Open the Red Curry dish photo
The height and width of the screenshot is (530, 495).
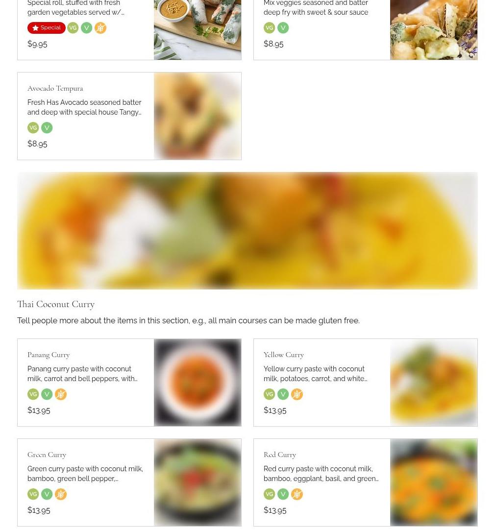tap(434, 482)
